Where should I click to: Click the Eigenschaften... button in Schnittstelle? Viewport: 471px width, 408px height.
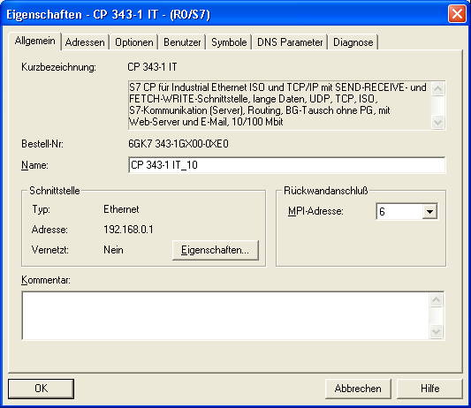pyautogui.click(x=215, y=250)
